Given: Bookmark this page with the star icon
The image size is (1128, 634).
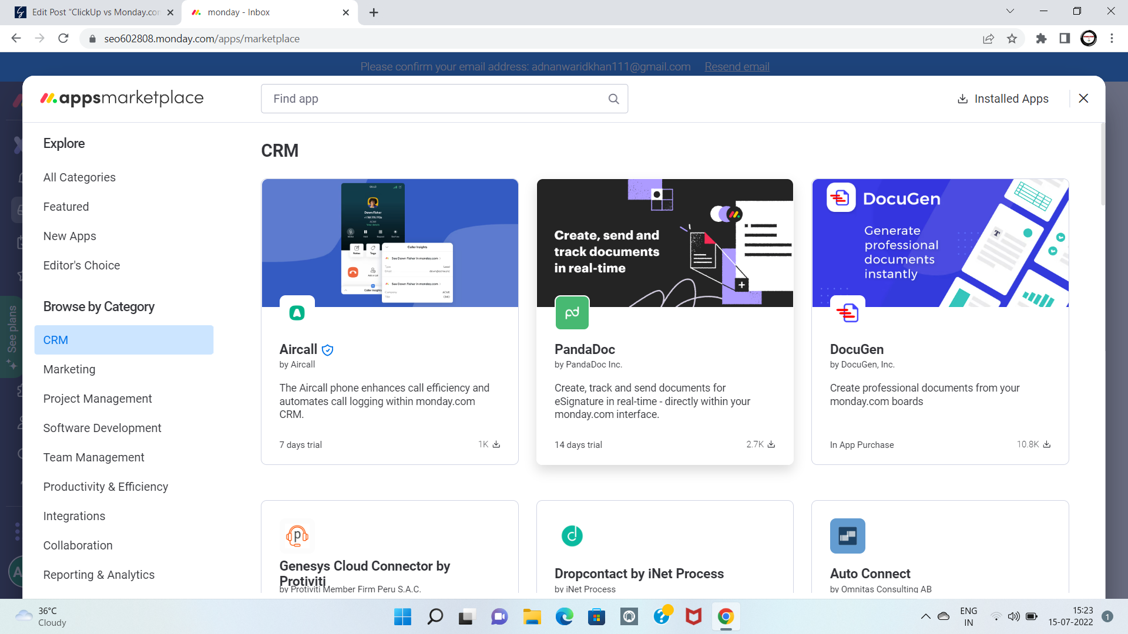Looking at the screenshot, I should tap(1012, 38).
